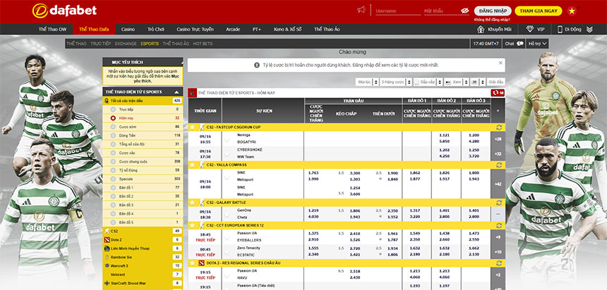Toggle password visibility eye icon
The width and height of the screenshot is (607, 290).
coord(464,11)
